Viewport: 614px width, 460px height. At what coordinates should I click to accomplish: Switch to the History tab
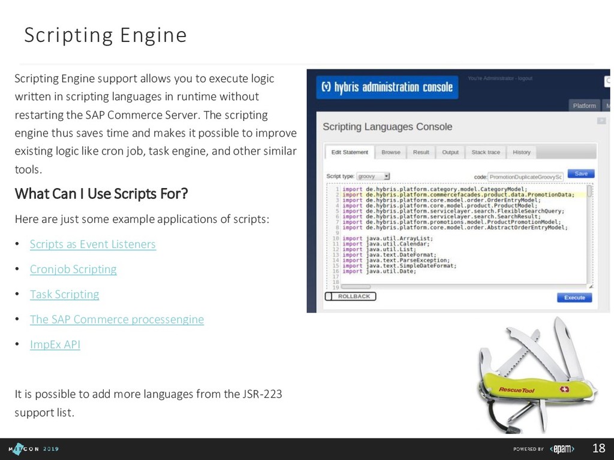click(522, 152)
